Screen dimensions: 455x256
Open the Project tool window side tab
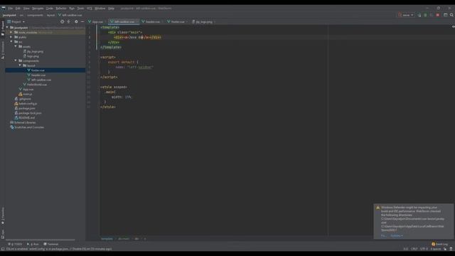point(3,28)
